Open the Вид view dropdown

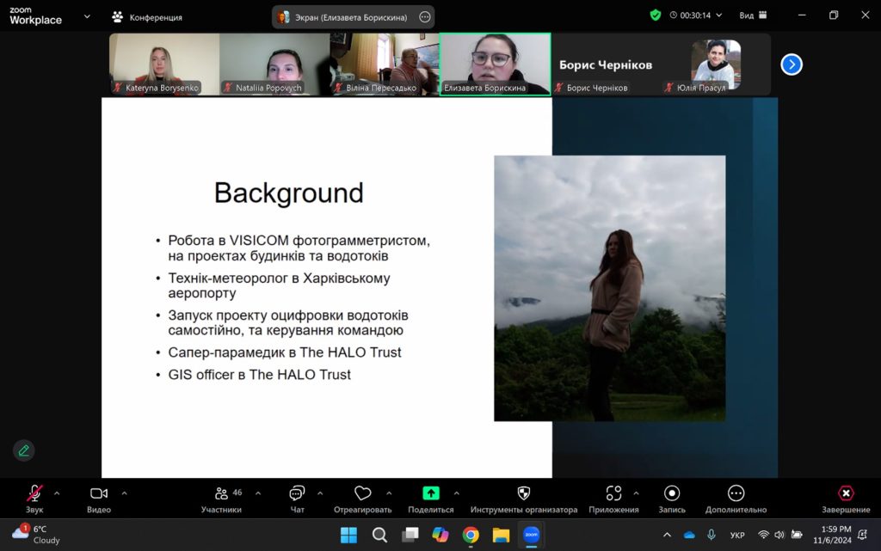(x=752, y=15)
